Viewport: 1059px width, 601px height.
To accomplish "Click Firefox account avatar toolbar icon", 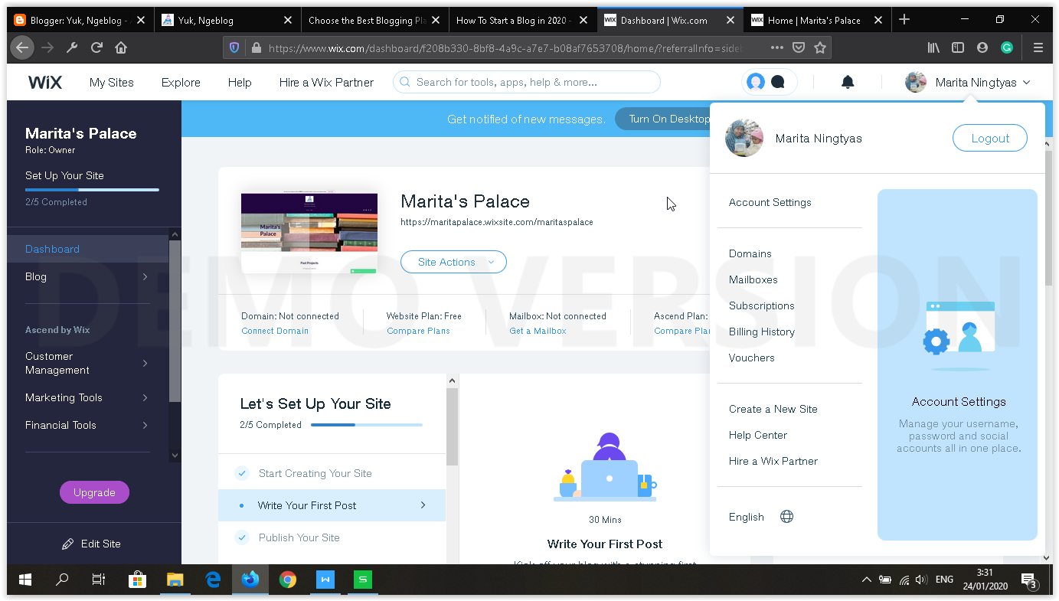I will pos(982,47).
